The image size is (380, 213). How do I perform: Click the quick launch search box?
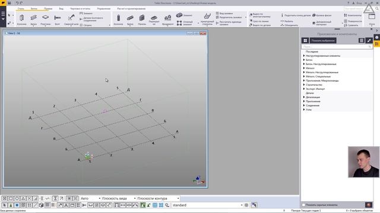(x=359, y=8)
